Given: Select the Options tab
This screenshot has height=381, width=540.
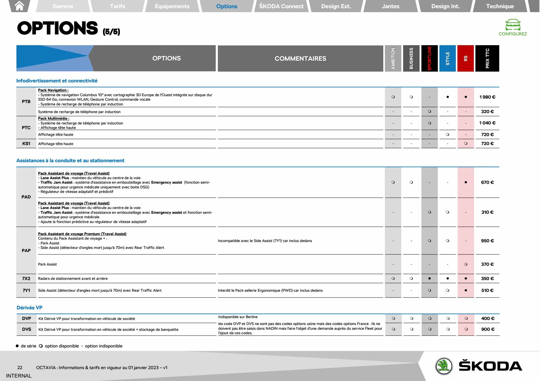Looking at the screenshot, I should (227, 6).
